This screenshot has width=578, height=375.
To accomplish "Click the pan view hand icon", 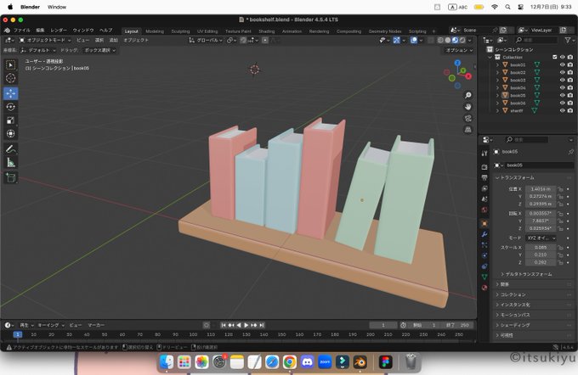I will coord(468,107).
